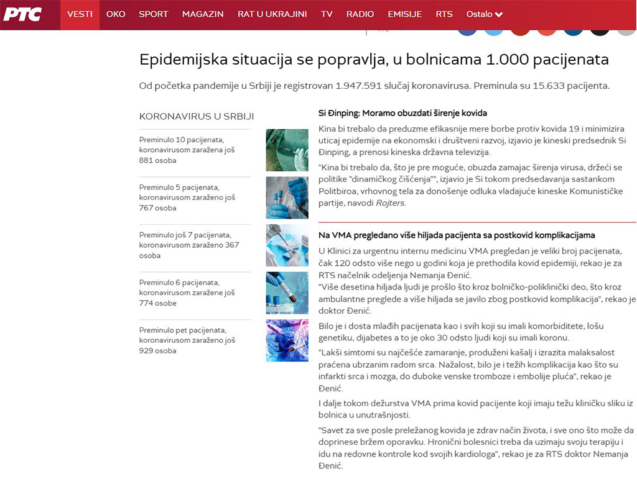Click subheading 'Si Đinping: Moramo obuzdati širenje kovida'

tap(402, 113)
